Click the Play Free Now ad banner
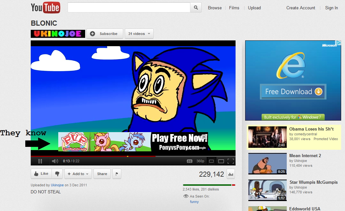345x211 pixels. tap(133, 142)
